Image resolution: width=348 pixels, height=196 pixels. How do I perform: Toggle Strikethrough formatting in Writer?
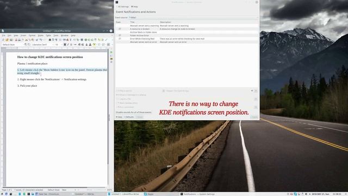(x=75, y=45)
